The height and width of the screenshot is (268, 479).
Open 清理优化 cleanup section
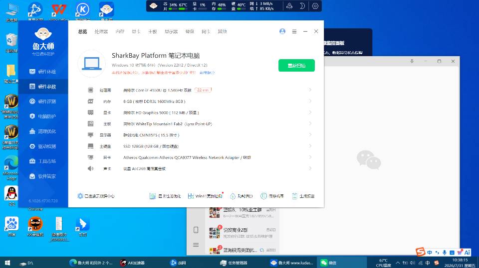[x=43, y=131]
